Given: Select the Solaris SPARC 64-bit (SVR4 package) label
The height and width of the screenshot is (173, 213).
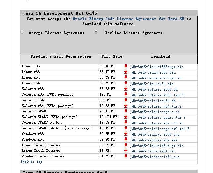Looking at the screenshot, I should tap(57, 128).
